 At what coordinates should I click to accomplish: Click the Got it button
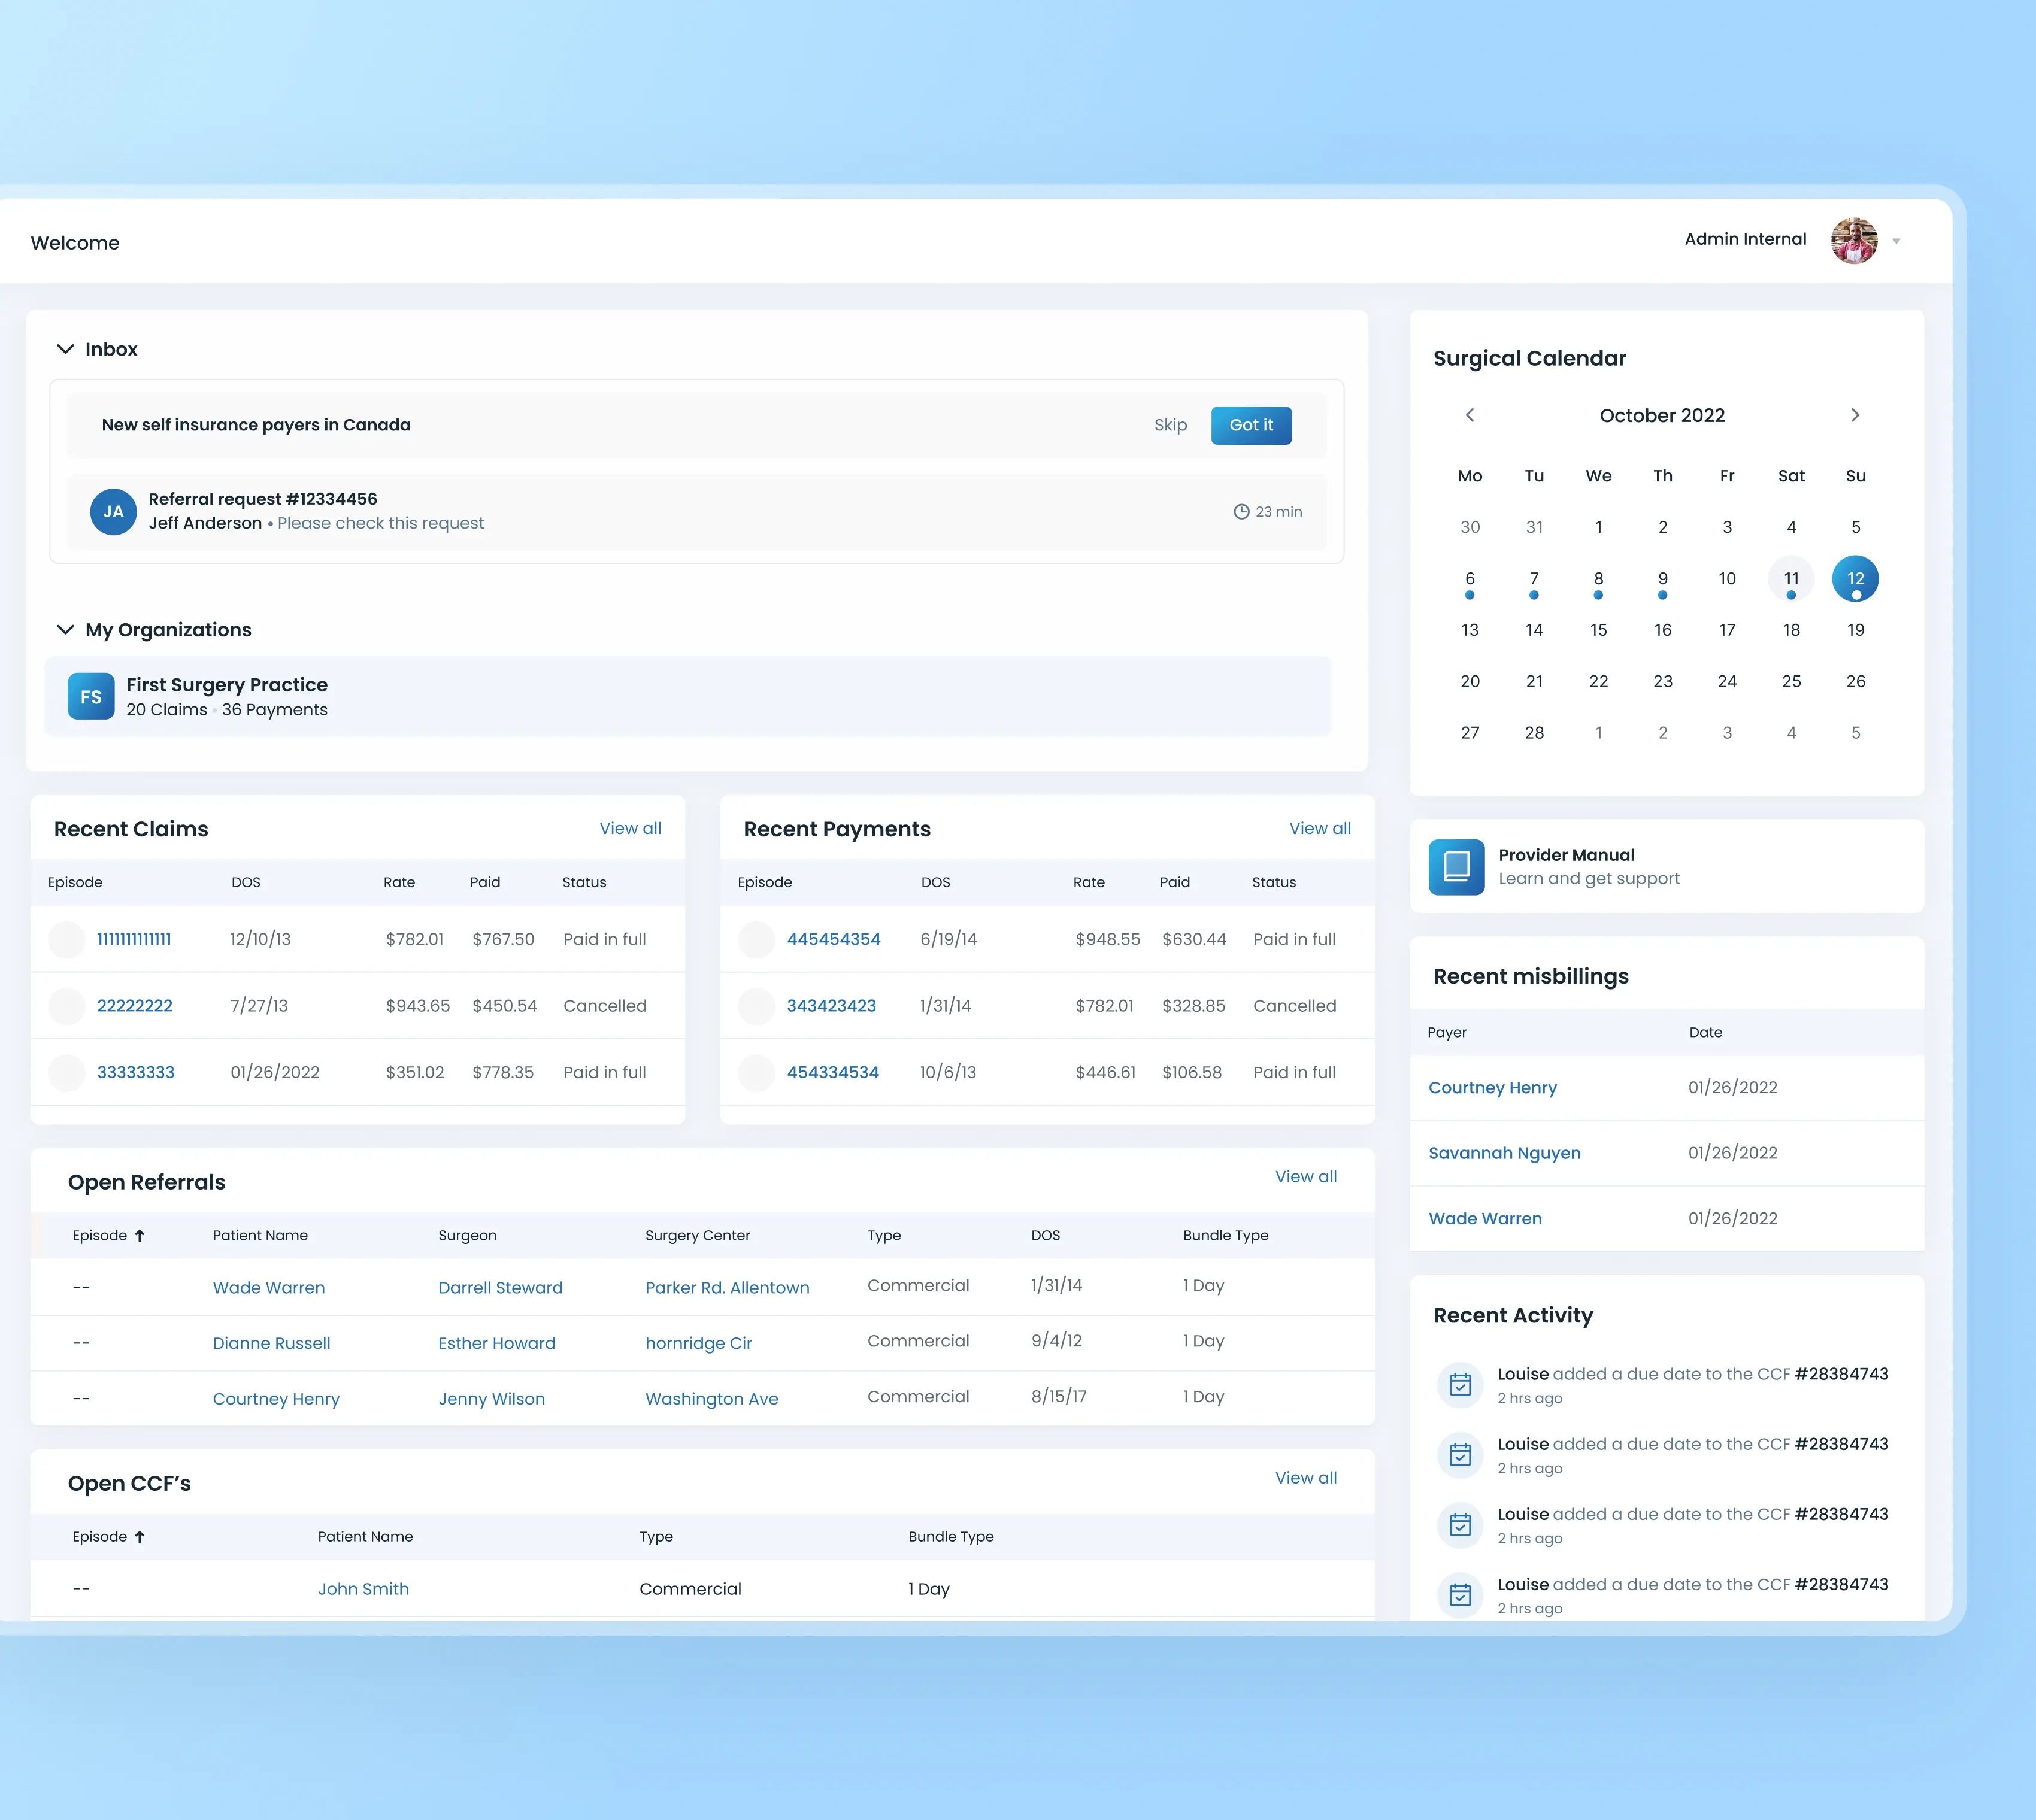point(1251,425)
